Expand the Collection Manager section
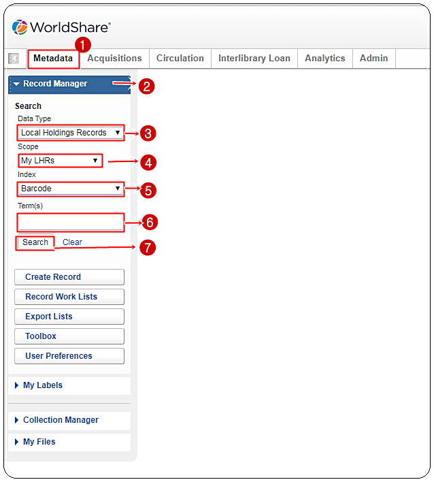 69,420
